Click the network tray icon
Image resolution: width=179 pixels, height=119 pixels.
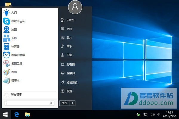tap(146, 115)
